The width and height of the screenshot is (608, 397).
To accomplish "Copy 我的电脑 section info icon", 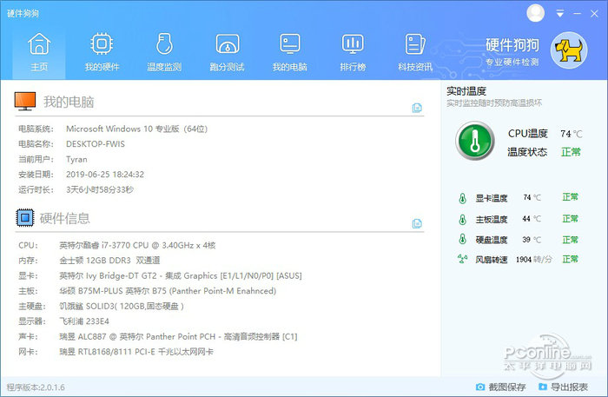I will coord(417,108).
